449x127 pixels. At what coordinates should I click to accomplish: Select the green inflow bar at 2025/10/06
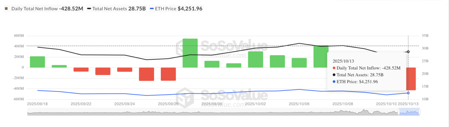(x=299, y=63)
